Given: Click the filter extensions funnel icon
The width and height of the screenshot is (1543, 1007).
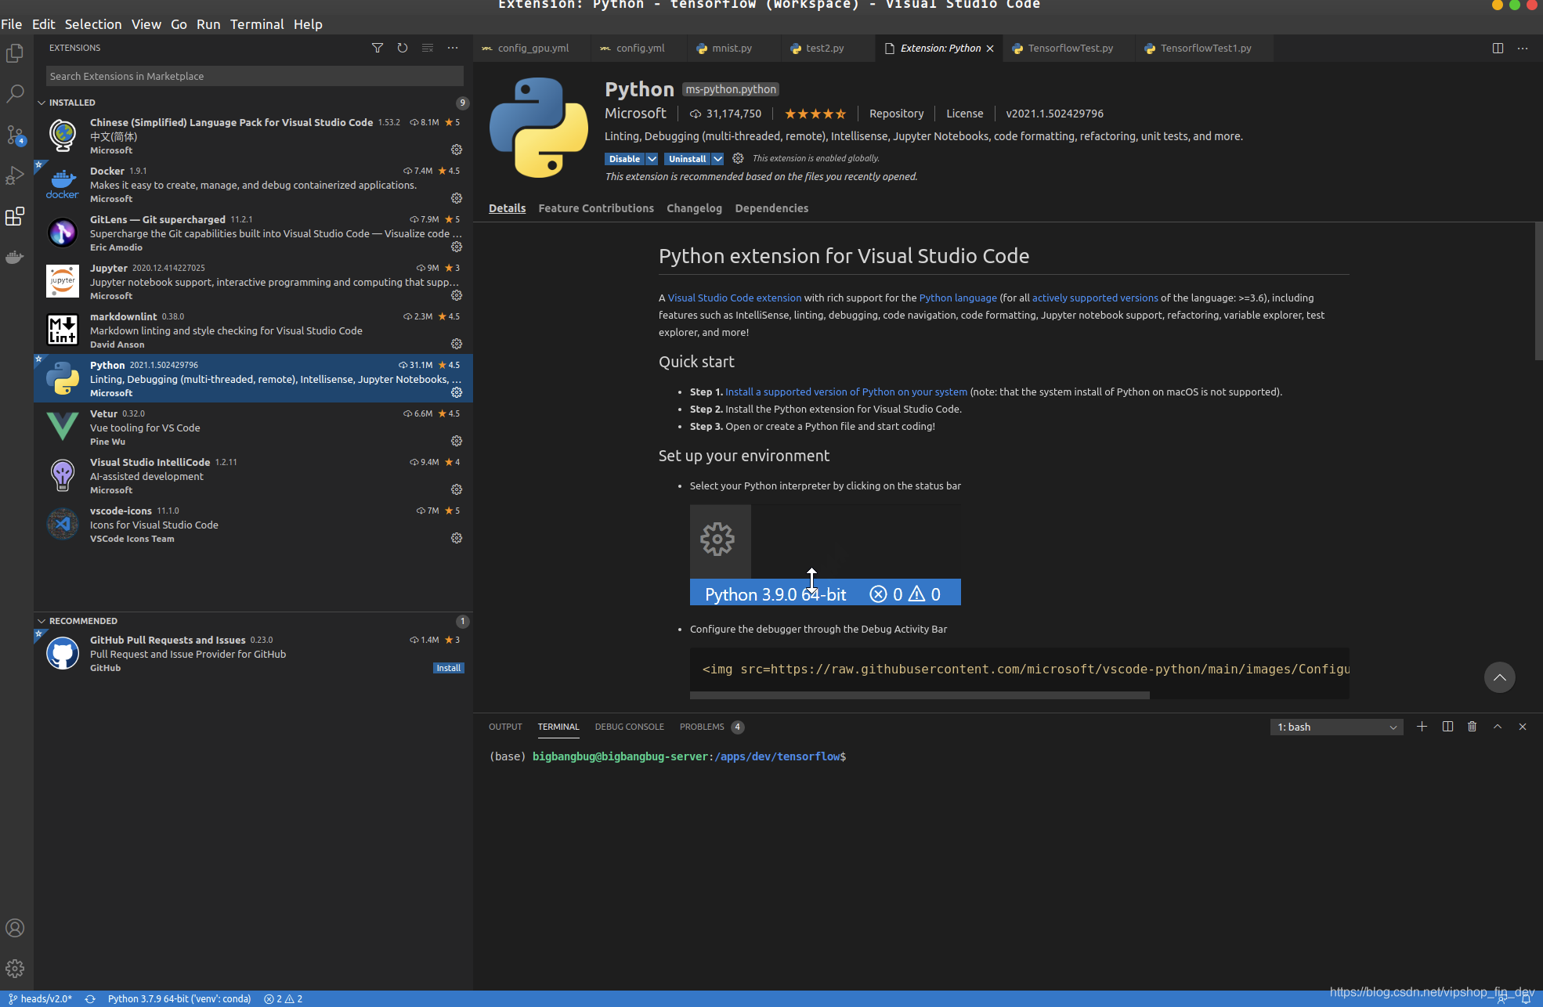Looking at the screenshot, I should point(378,48).
